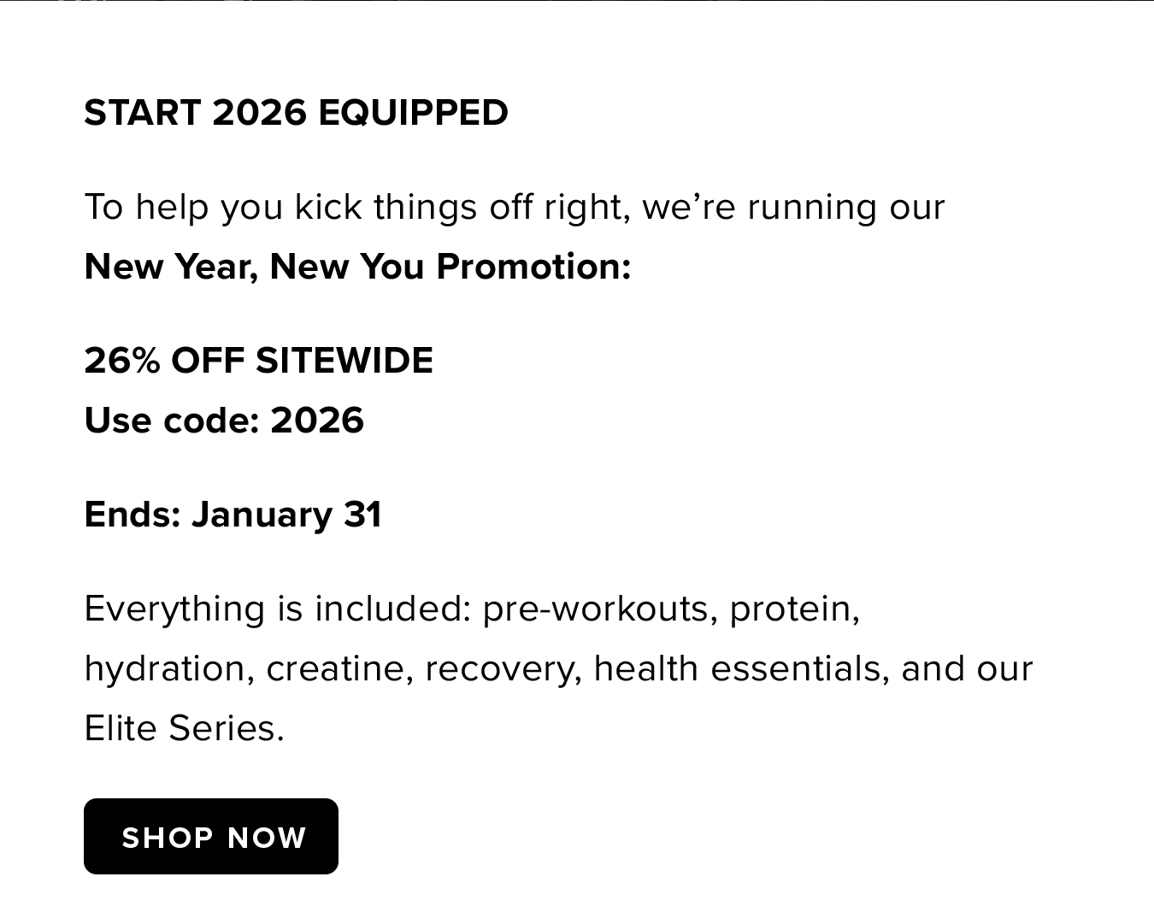Select the SHOP NOW call-to-action link
The height and width of the screenshot is (912, 1154).
pos(210,836)
